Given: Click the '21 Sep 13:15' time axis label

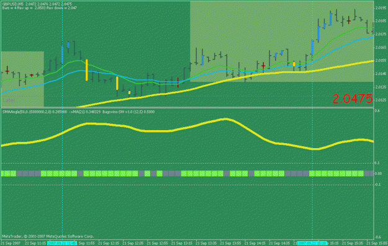Looking at the screenshot, I should click(183, 244).
